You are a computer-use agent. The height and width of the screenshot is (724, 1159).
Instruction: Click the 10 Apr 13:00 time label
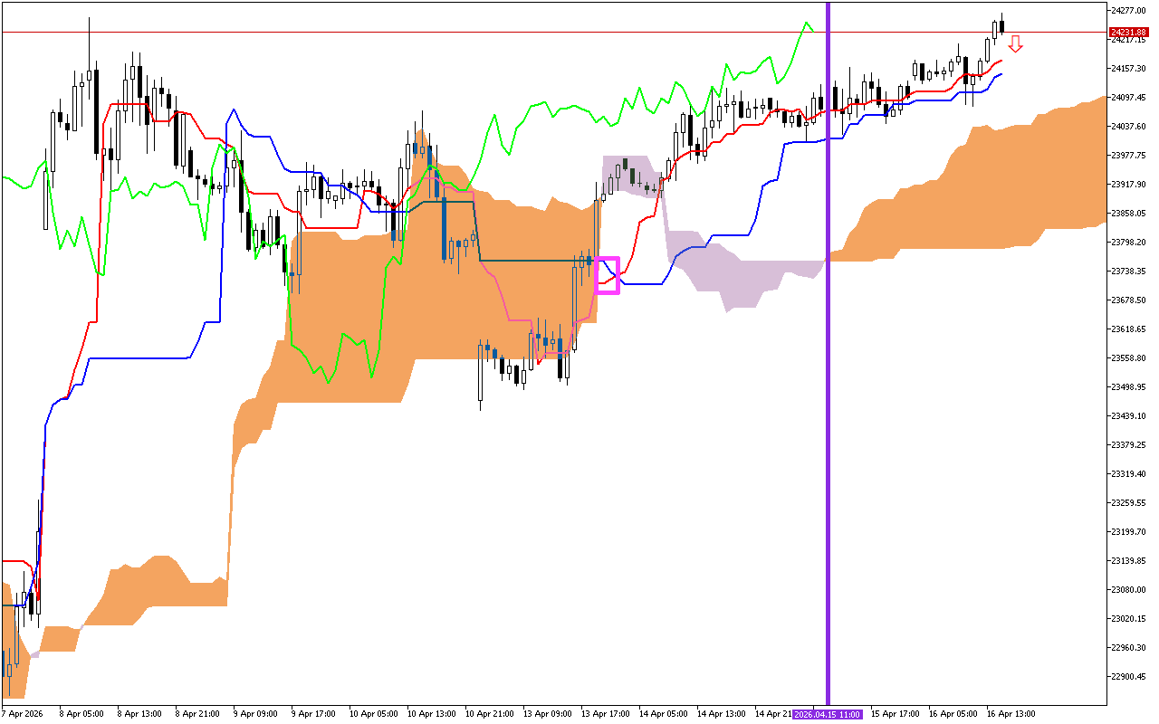pyautogui.click(x=429, y=714)
